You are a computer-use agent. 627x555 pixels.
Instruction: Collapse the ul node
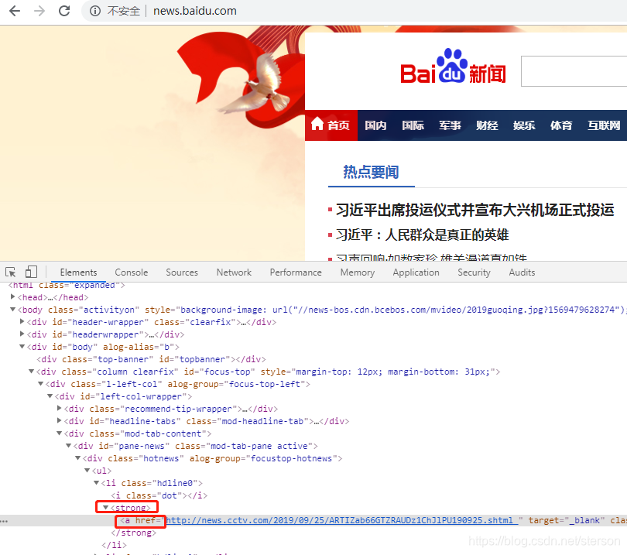pos(87,470)
